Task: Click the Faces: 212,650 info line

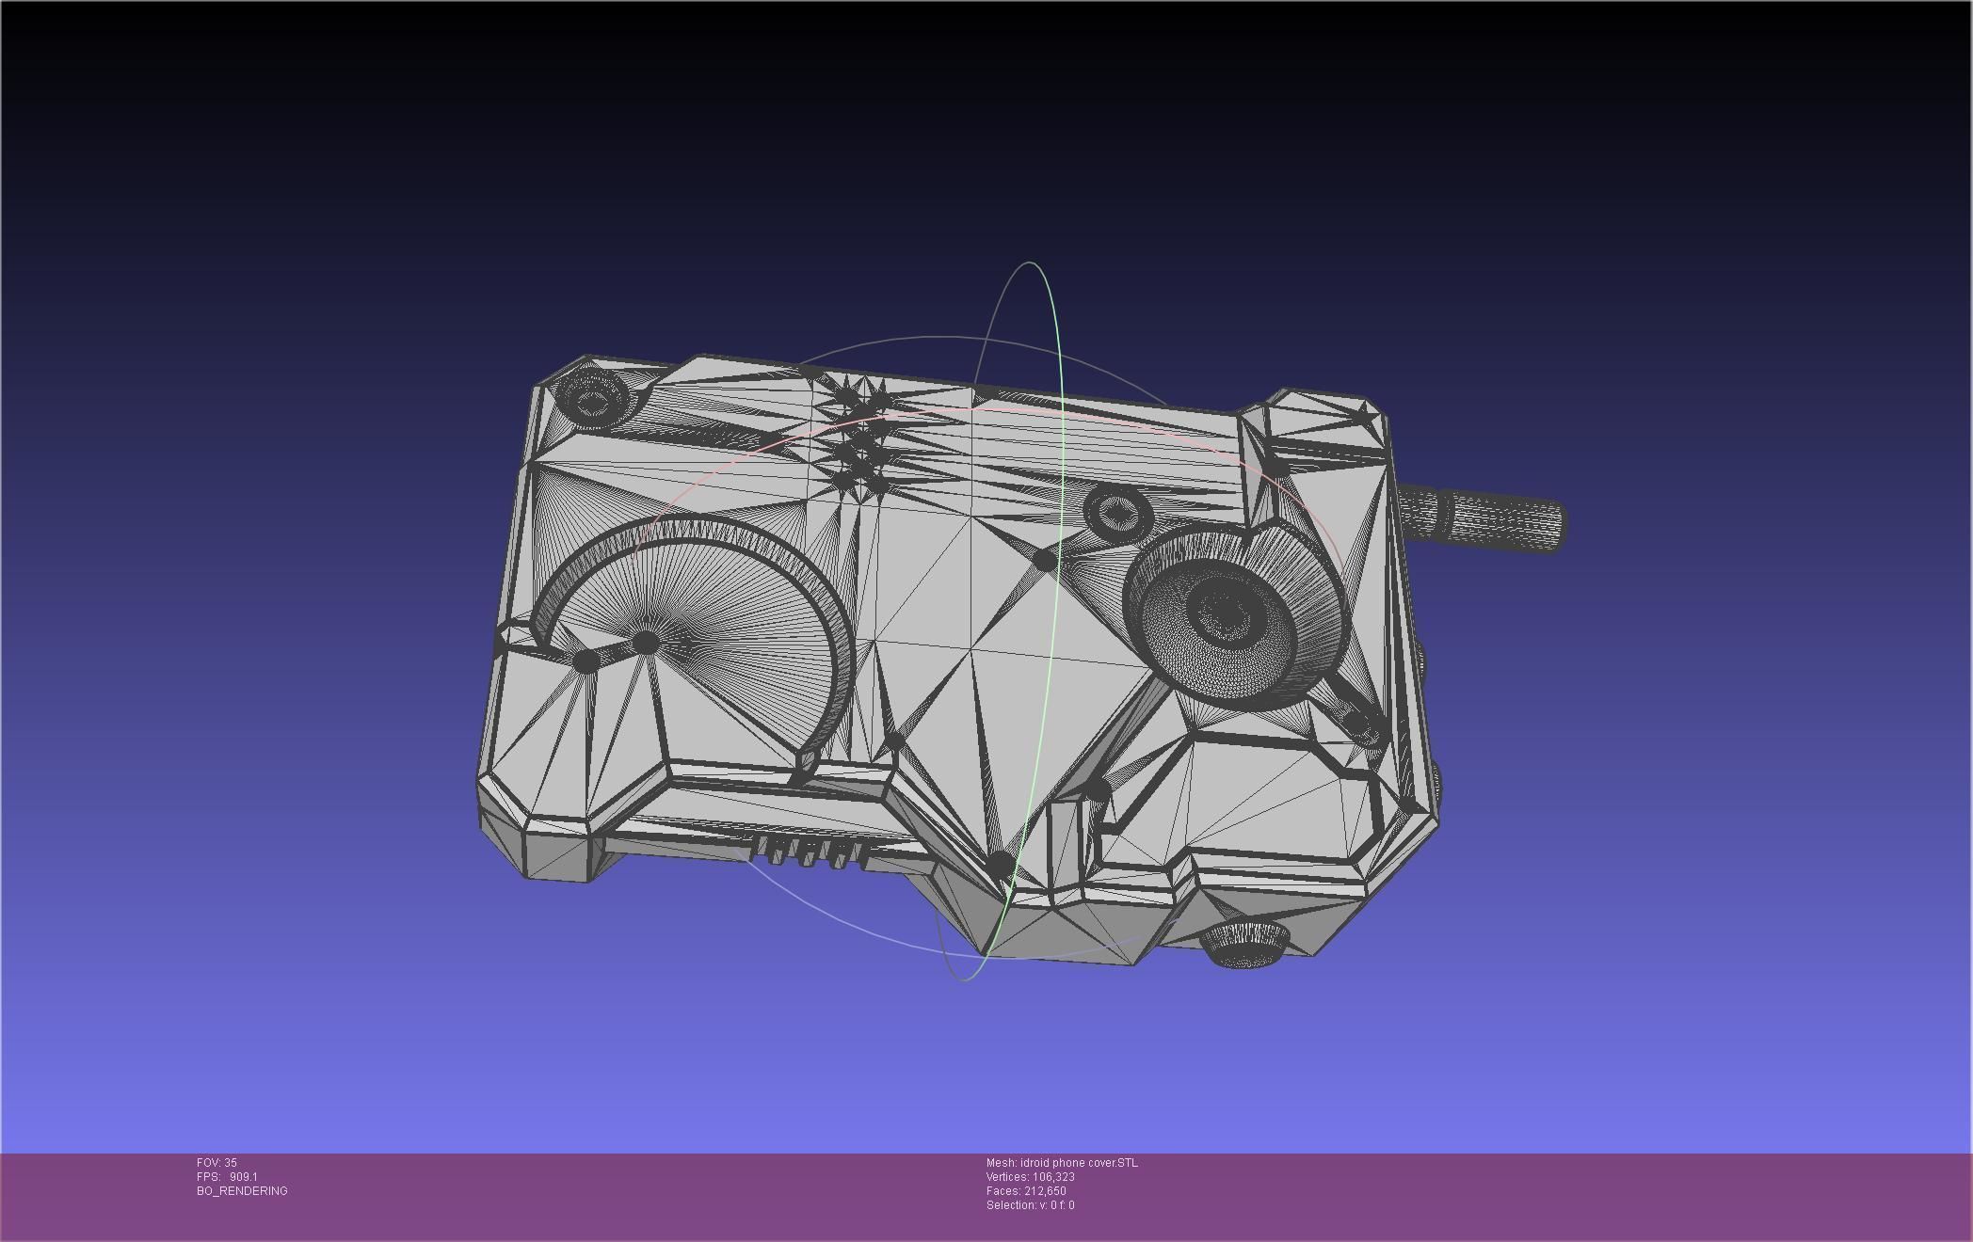Action: coord(1026,1191)
